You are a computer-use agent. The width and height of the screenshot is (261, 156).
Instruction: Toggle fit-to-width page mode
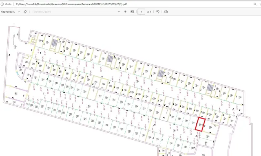[x=132, y=12]
